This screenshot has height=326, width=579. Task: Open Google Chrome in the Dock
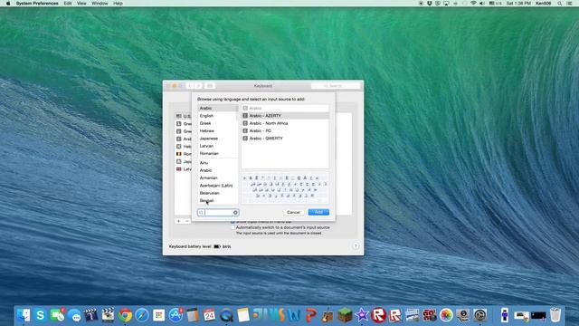click(125, 315)
